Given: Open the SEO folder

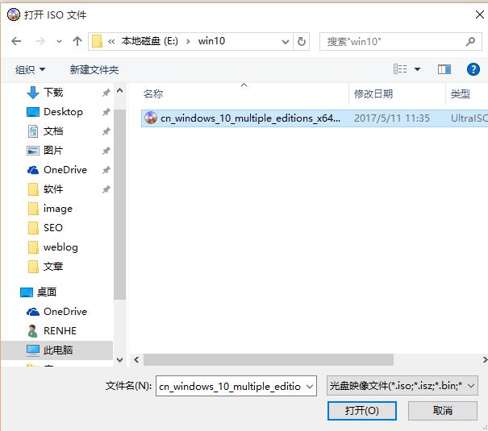Looking at the screenshot, I should click(53, 228).
